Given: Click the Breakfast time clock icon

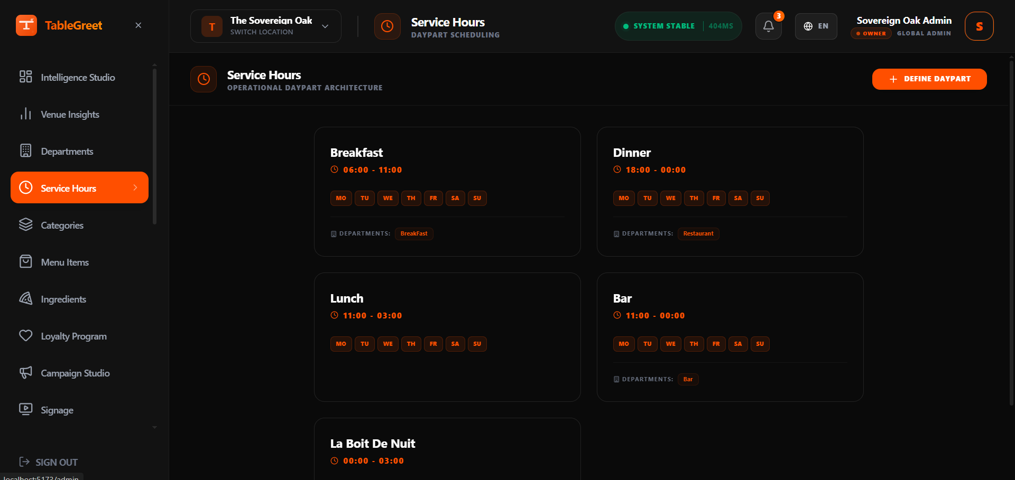Looking at the screenshot, I should coord(334,170).
